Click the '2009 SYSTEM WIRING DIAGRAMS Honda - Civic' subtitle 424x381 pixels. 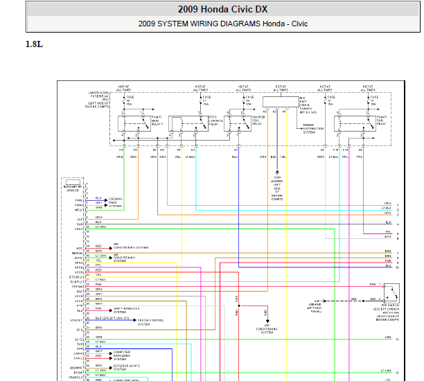click(x=223, y=24)
